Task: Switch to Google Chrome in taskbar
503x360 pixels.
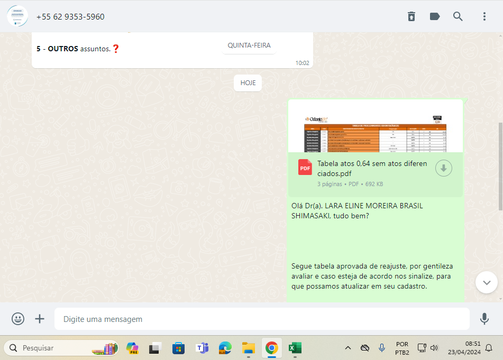Action: click(272, 348)
